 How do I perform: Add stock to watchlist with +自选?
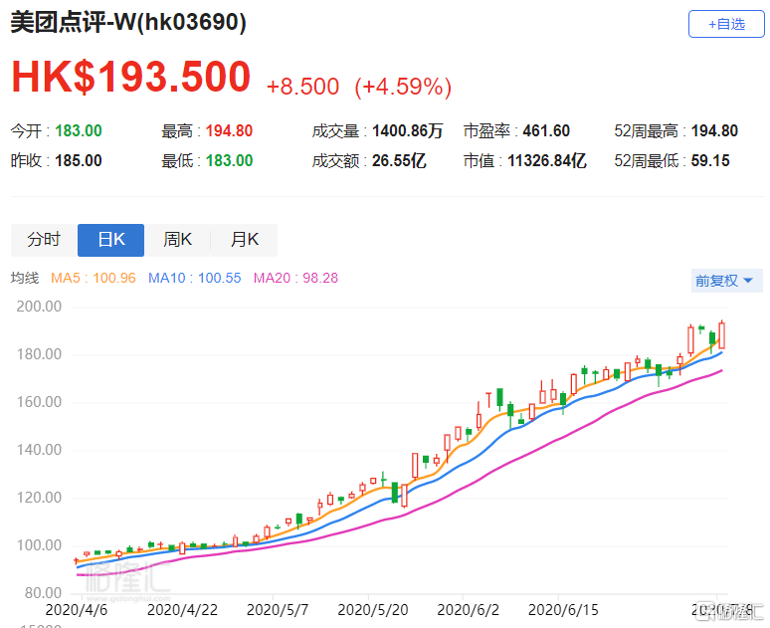click(726, 24)
